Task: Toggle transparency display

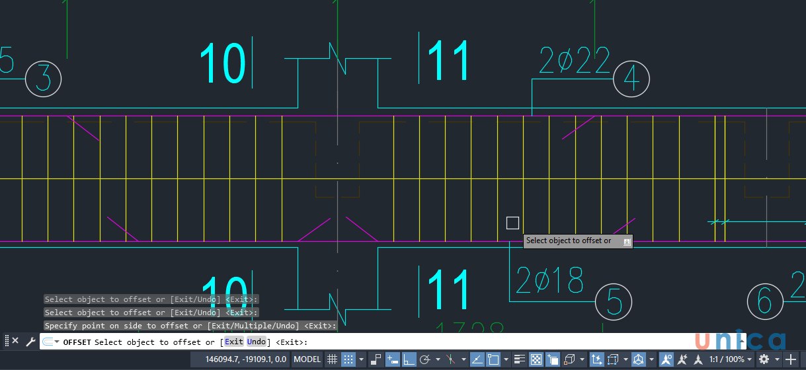Action: 536,359
